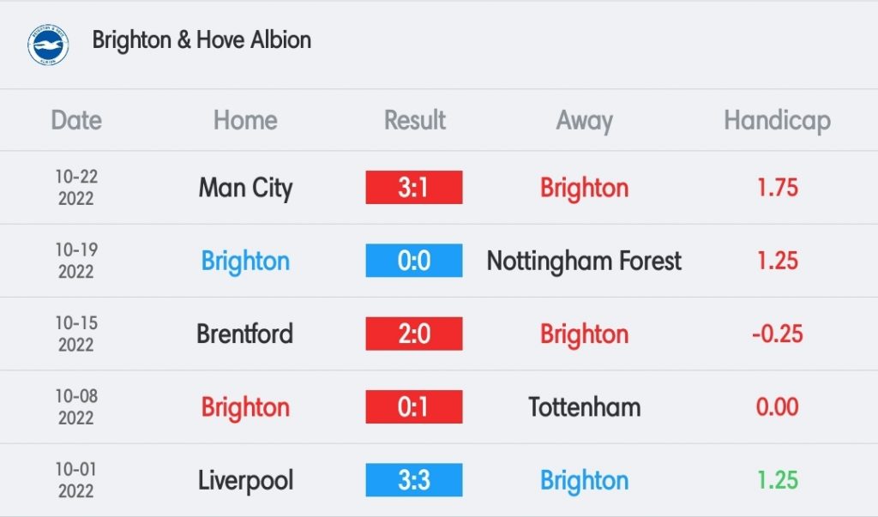This screenshot has width=878, height=517.
Task: Select the Date column header
Action: point(76,120)
